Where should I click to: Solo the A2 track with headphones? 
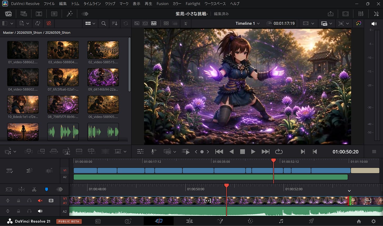point(29,211)
